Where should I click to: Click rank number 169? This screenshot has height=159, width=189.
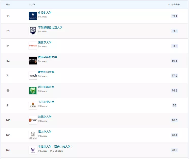8,150
